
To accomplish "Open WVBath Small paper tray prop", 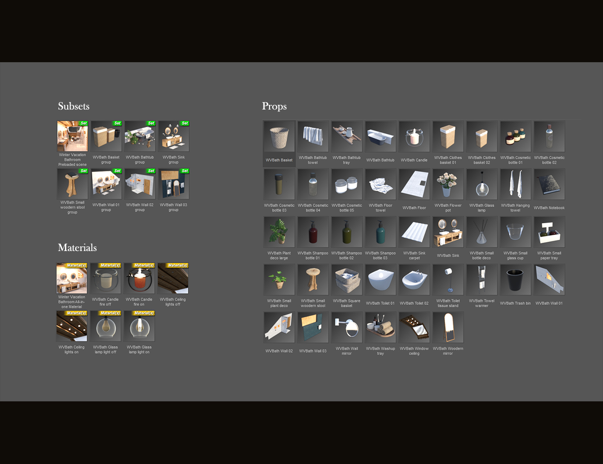I will 550,232.
